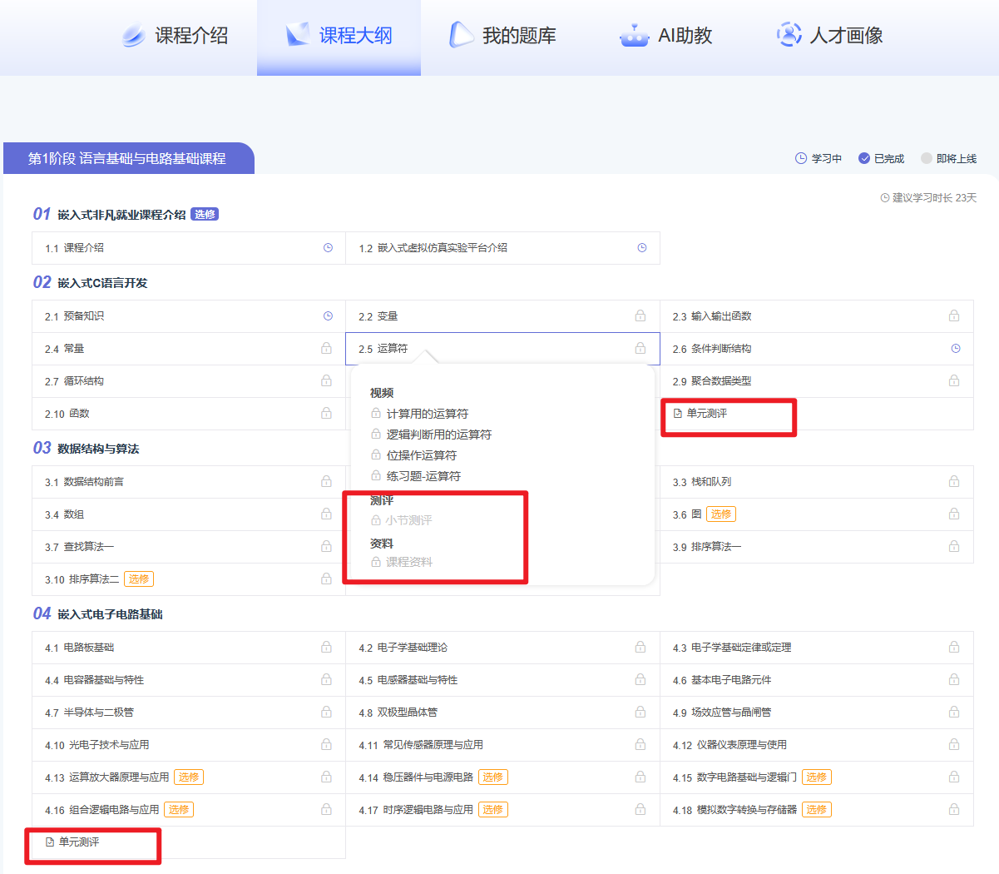Expand lesson 4.3 电子学基础定律或定理
The image size is (999, 874).
817,648
